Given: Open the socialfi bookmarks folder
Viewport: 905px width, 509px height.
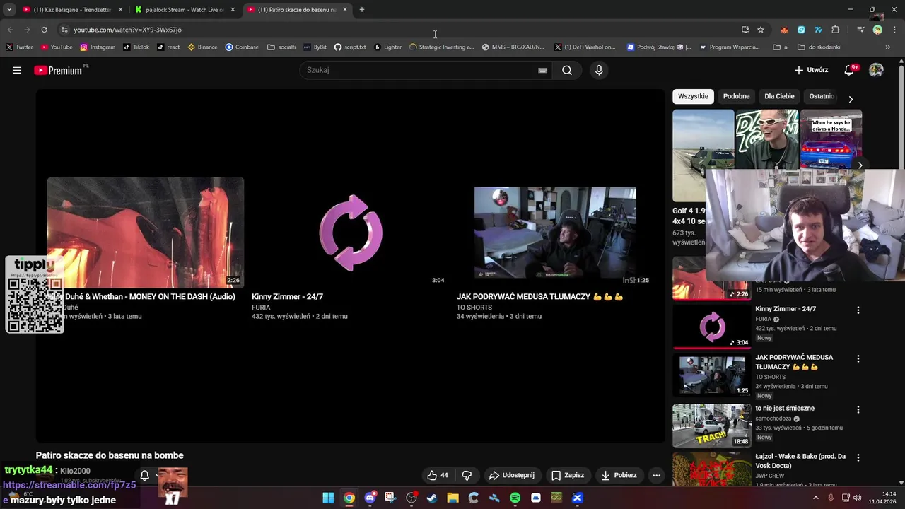Looking at the screenshot, I should (281, 47).
